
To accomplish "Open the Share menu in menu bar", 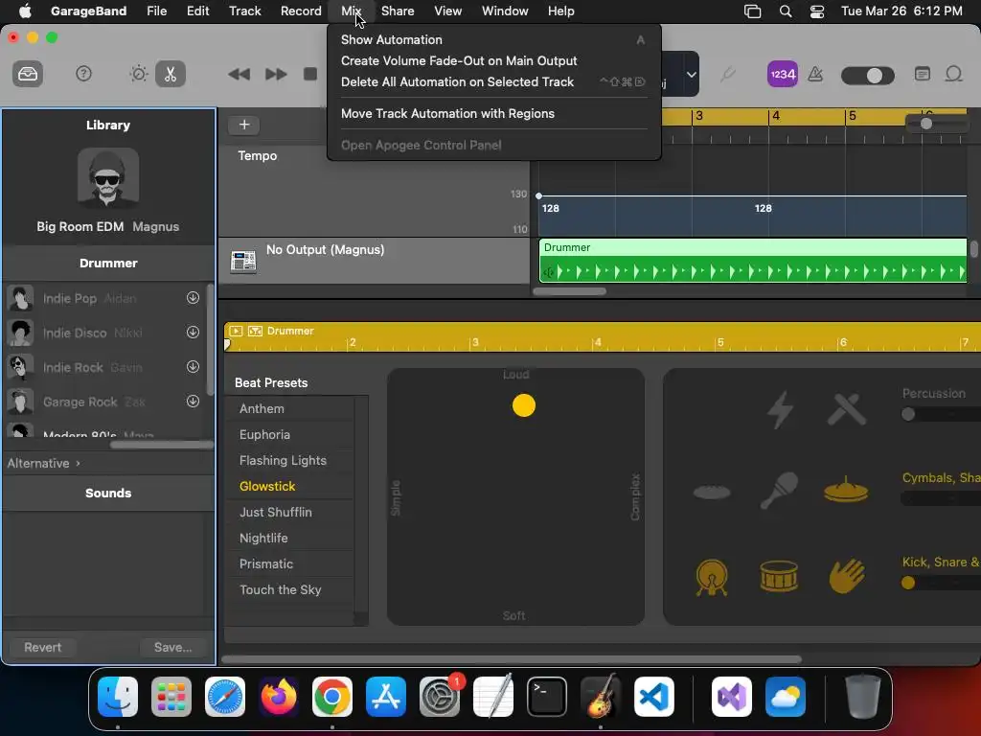I will 398,11.
